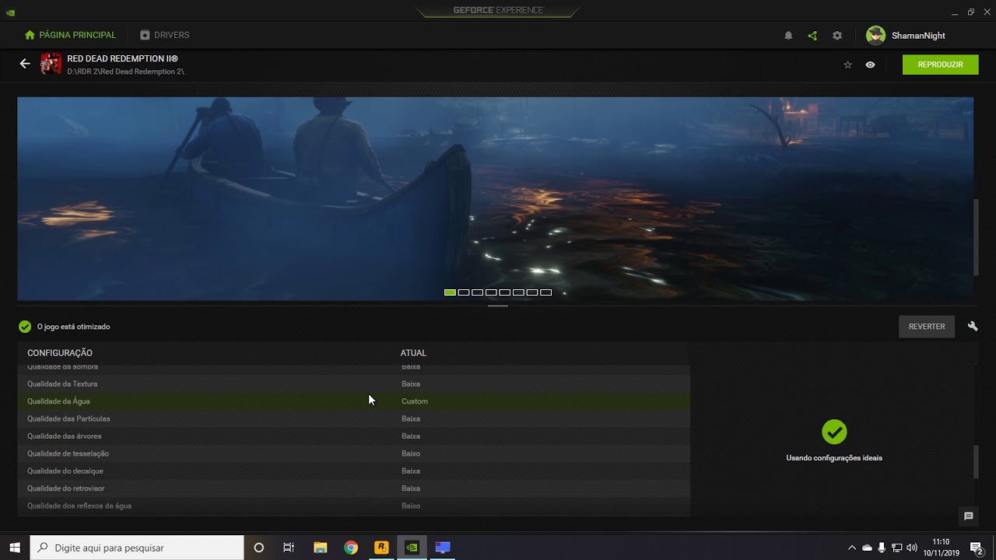Click the Baixa value for texture quality
The width and height of the screenshot is (996, 560).
(411, 383)
